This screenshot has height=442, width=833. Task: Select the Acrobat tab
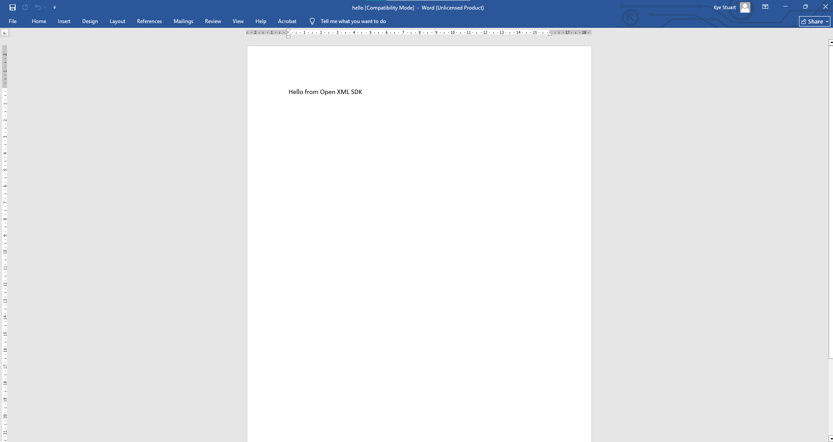tap(287, 21)
